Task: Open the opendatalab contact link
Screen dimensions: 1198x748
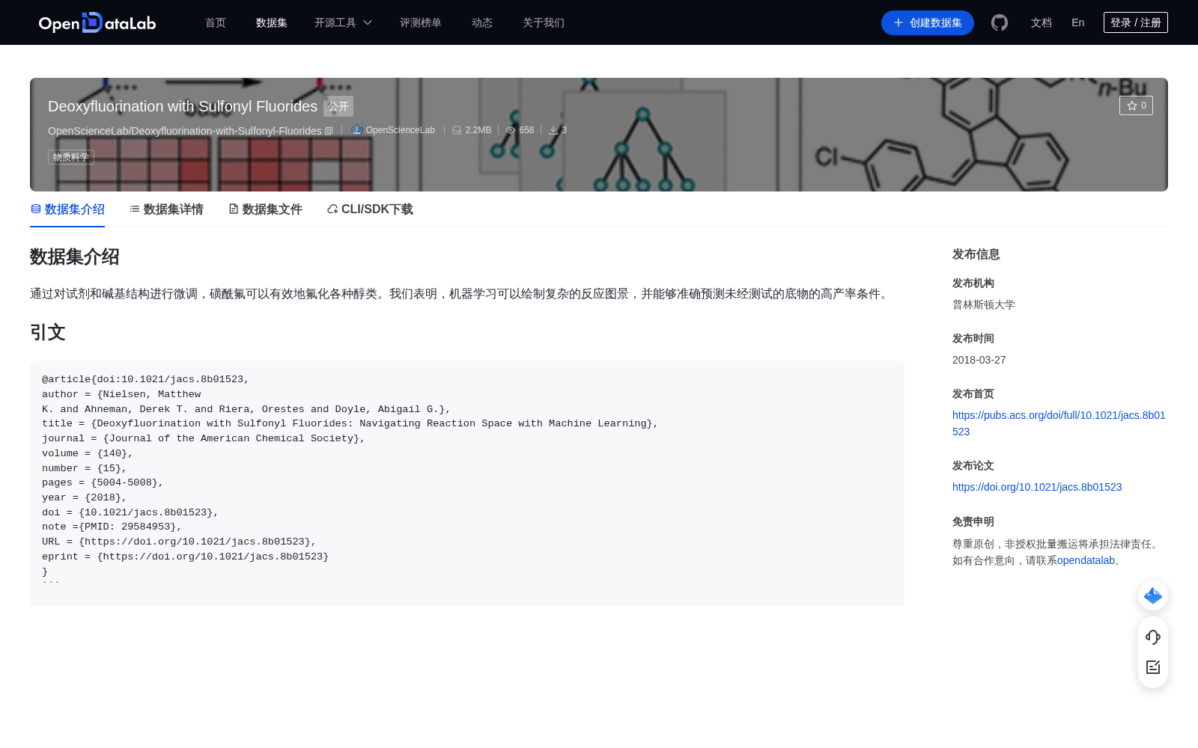Action: pos(1086,560)
